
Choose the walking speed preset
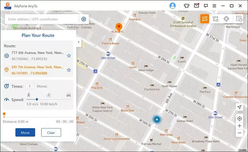coord(29,95)
